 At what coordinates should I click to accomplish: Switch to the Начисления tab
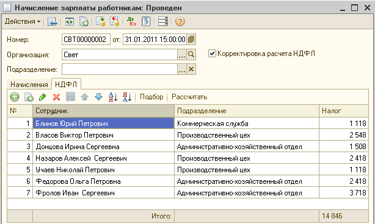pos(29,85)
